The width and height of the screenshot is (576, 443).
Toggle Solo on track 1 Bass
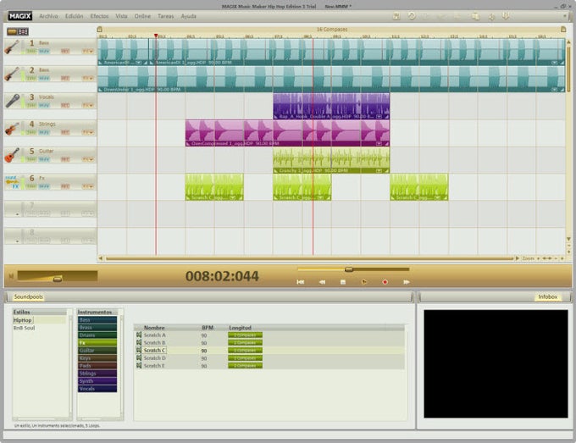click(31, 51)
